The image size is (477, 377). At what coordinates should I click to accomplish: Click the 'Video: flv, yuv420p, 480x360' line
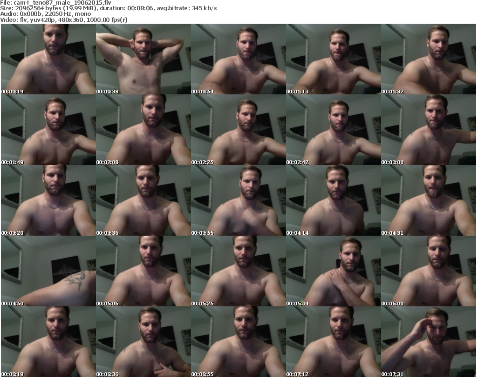click(x=63, y=20)
